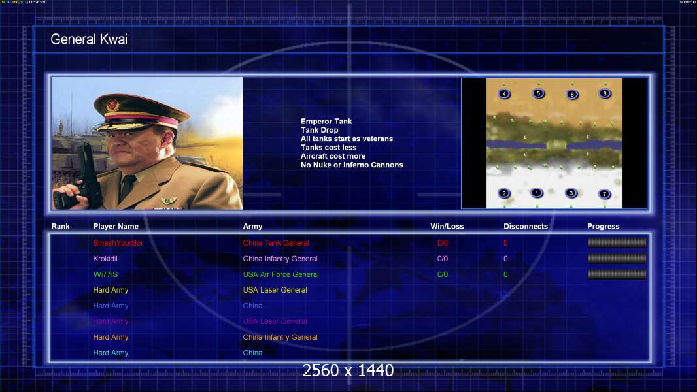The height and width of the screenshot is (392, 697).
Task: Click Wi77iS's 0/0 win/loss value
Action: point(442,274)
